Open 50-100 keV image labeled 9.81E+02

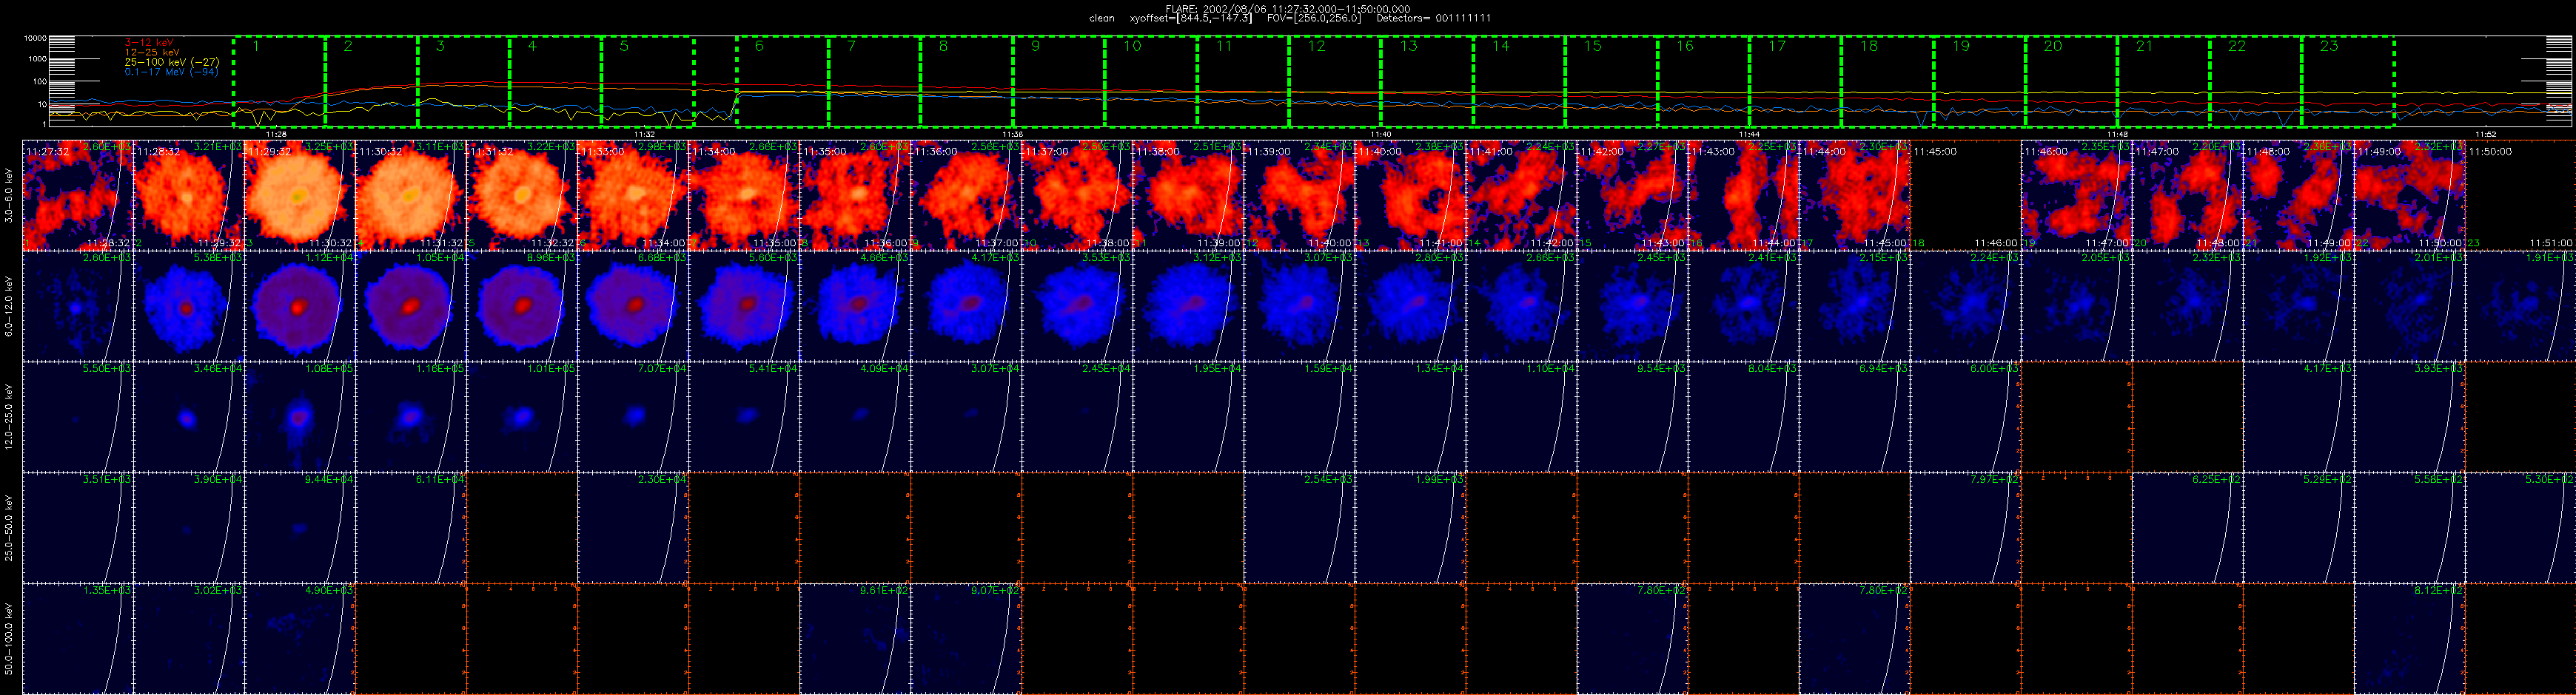click(855, 638)
